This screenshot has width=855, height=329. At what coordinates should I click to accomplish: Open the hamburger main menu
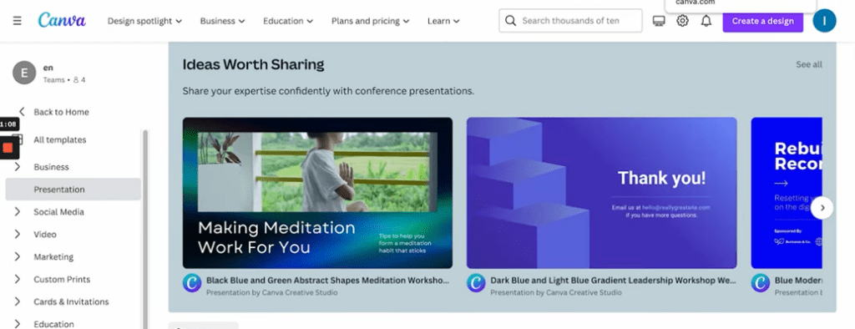click(18, 21)
